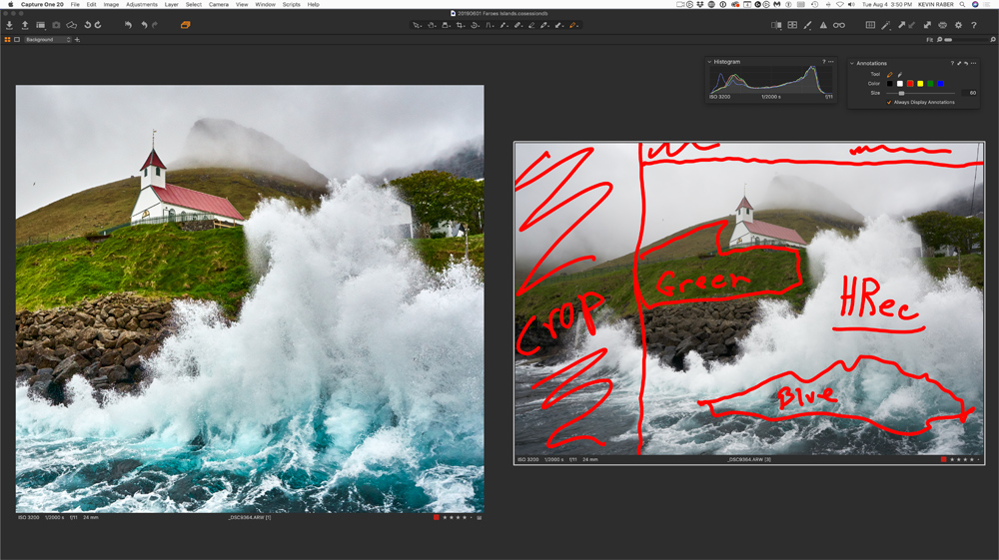Open the Layer menu
The height and width of the screenshot is (560, 999).
coord(172,4)
